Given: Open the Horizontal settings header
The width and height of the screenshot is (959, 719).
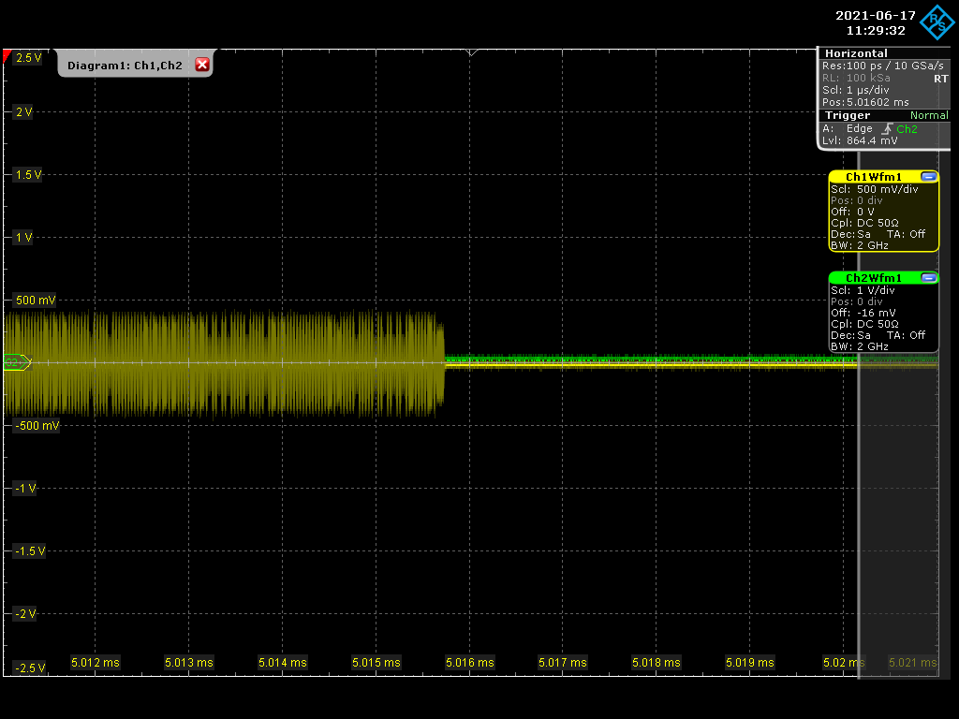Looking at the screenshot, I should 856,53.
